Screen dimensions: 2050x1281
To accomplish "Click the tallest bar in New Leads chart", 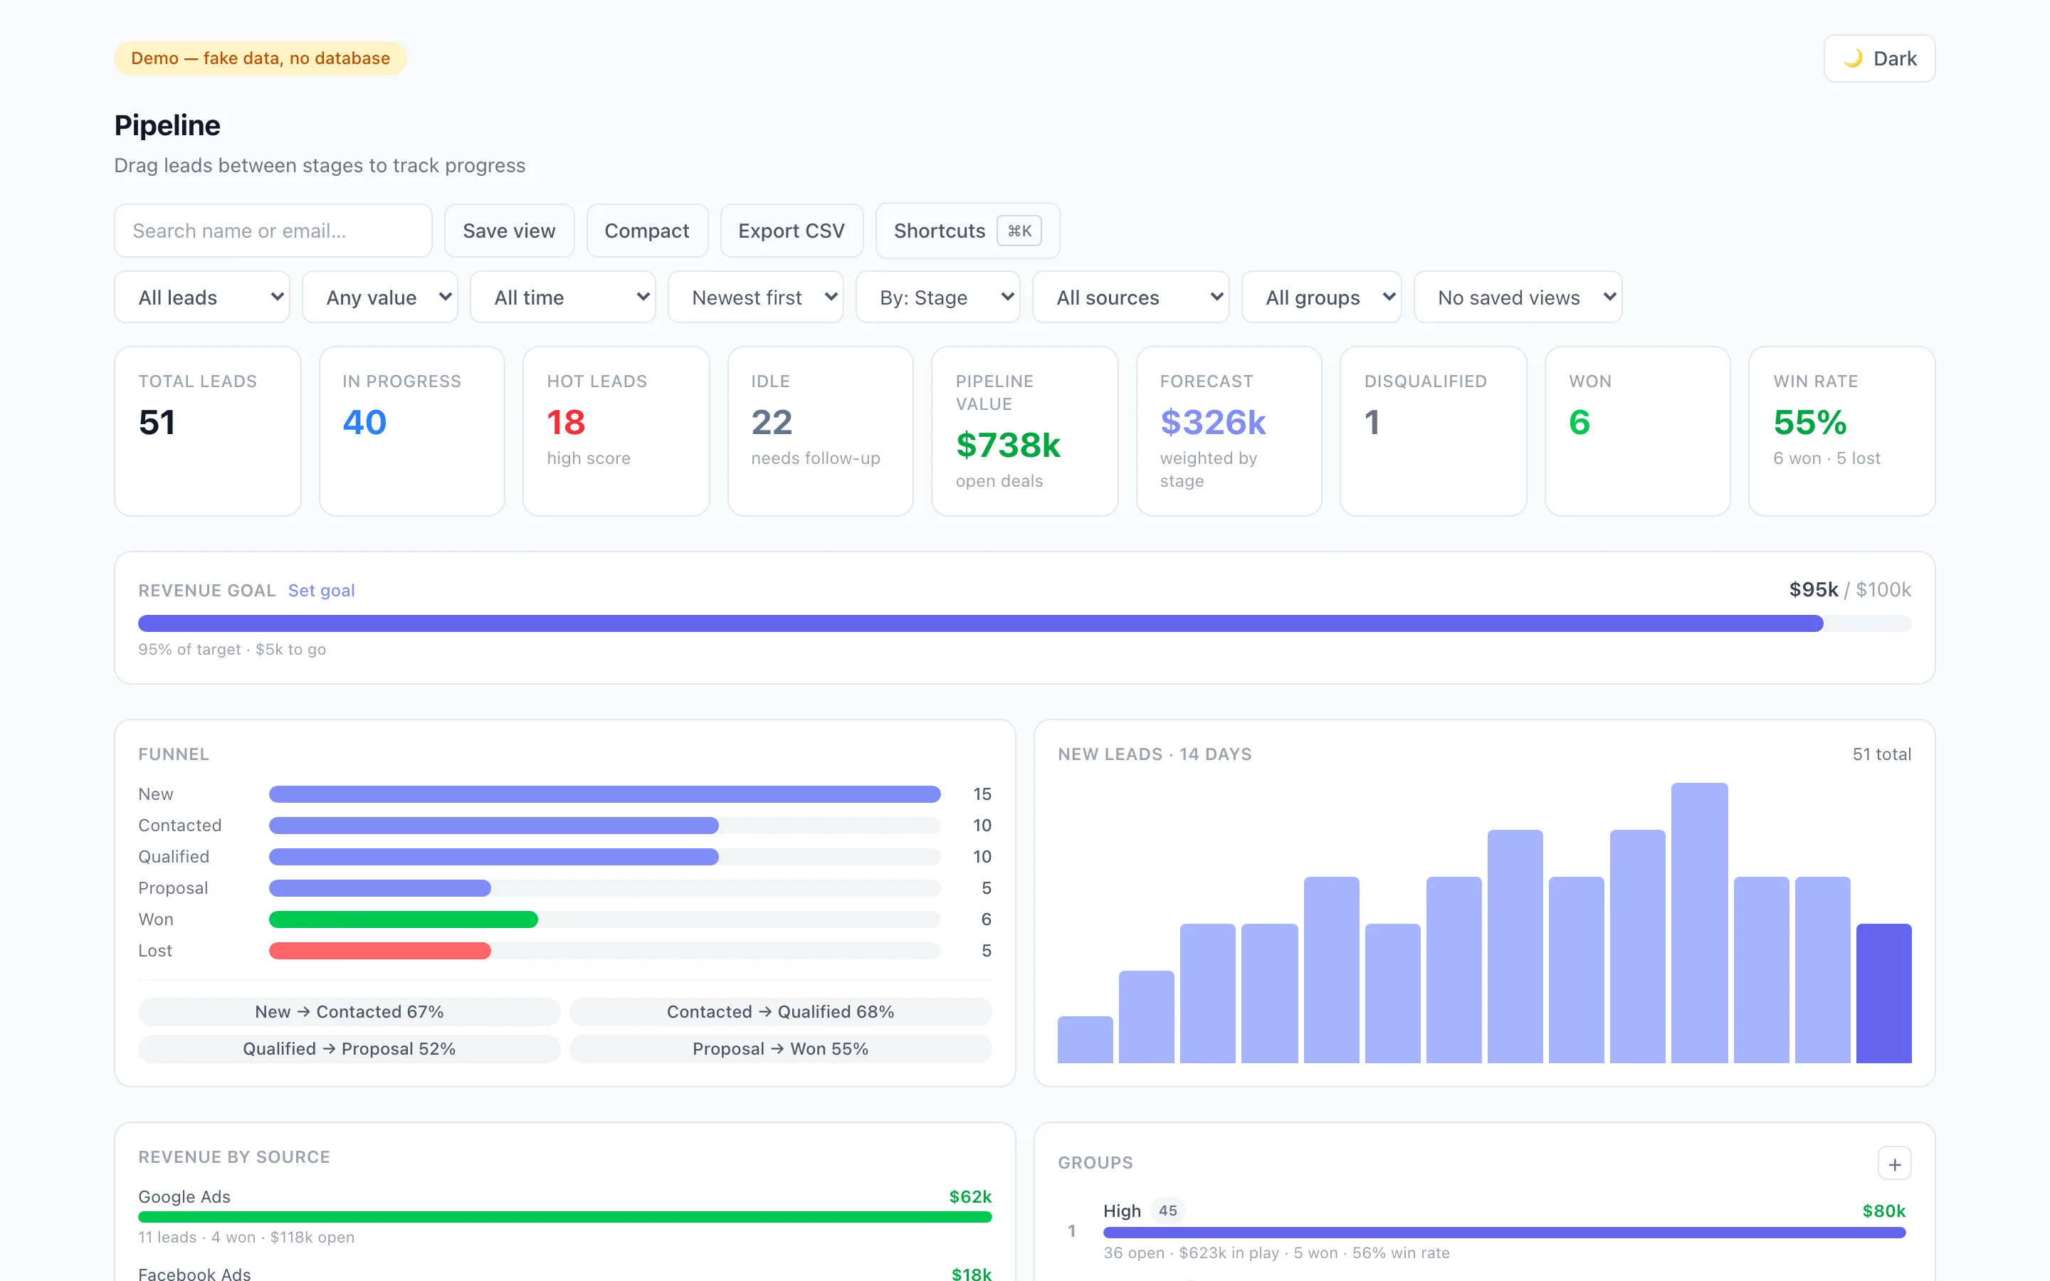I will click(x=1699, y=922).
